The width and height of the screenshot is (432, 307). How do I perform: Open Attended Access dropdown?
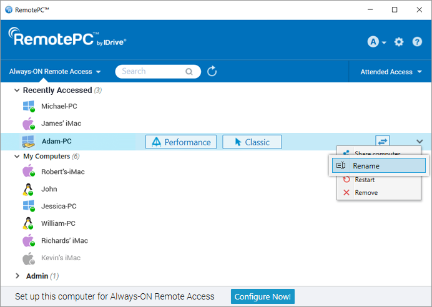pyautogui.click(x=391, y=72)
